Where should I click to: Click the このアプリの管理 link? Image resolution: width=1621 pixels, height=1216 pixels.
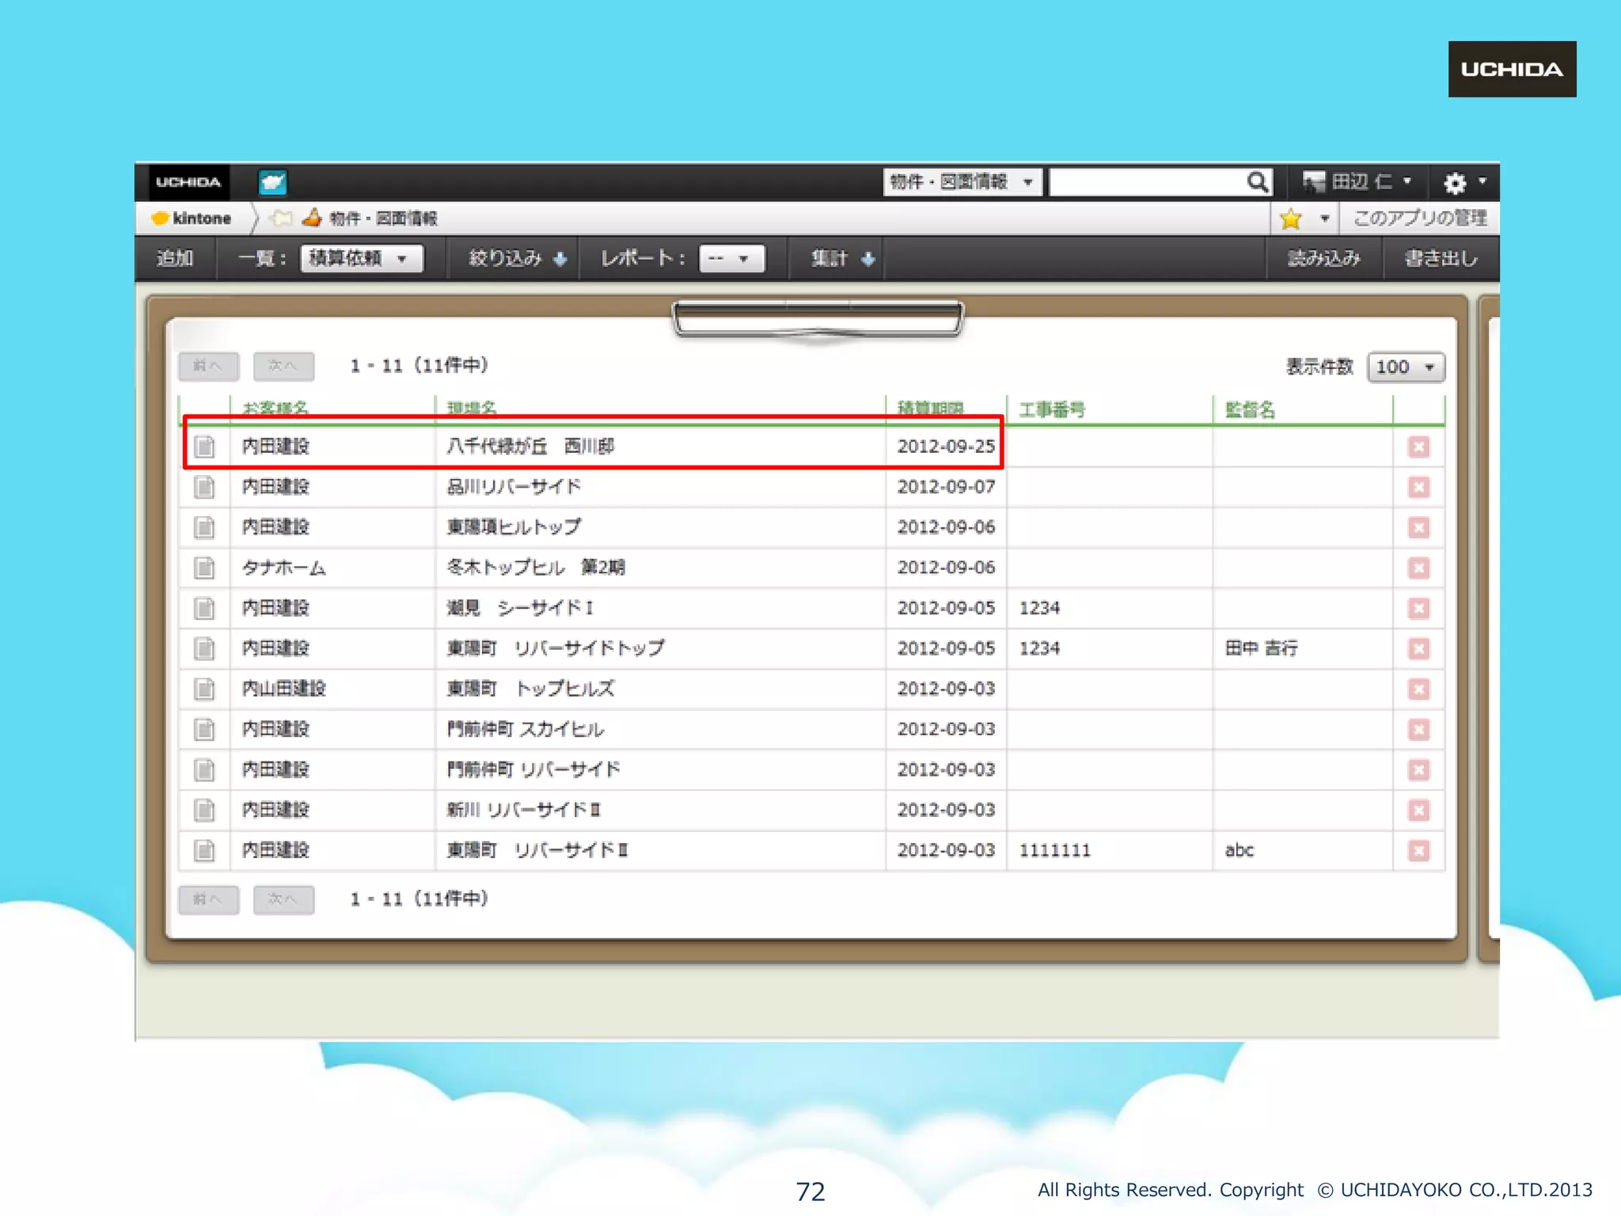[1419, 218]
